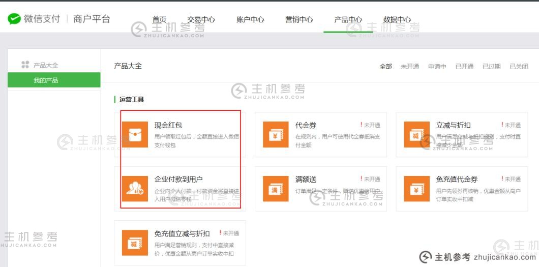Open the 免充值立减与折扣 product title
The height and width of the screenshot is (267, 539).
(182, 233)
